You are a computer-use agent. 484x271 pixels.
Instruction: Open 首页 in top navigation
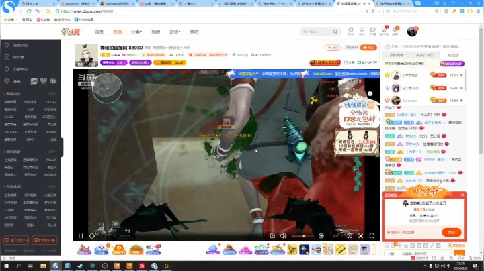(x=99, y=32)
